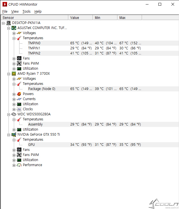Open the Help menu
179x209 pixels.
coord(38,12)
